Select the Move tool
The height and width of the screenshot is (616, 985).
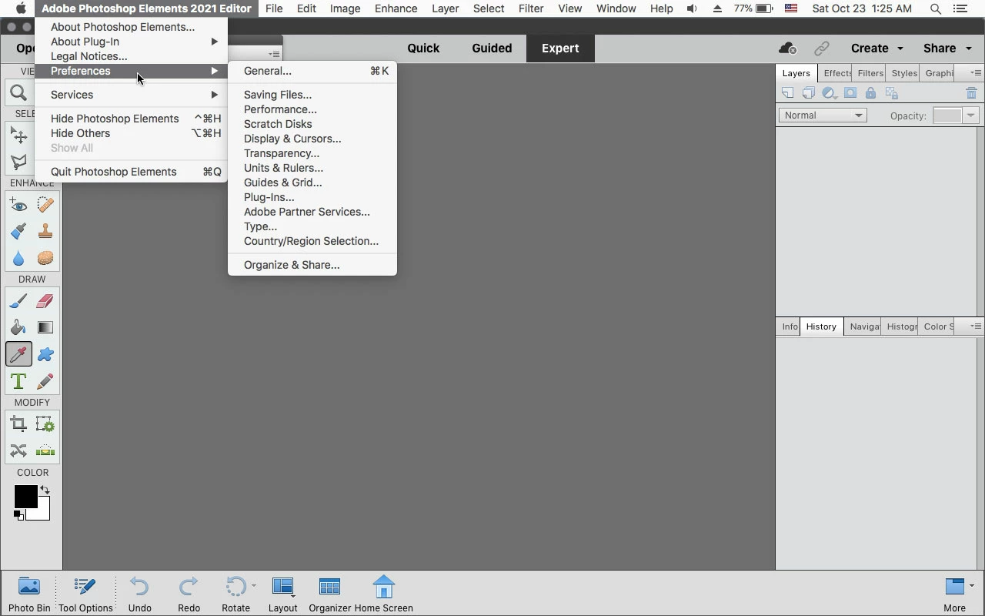[x=18, y=136]
